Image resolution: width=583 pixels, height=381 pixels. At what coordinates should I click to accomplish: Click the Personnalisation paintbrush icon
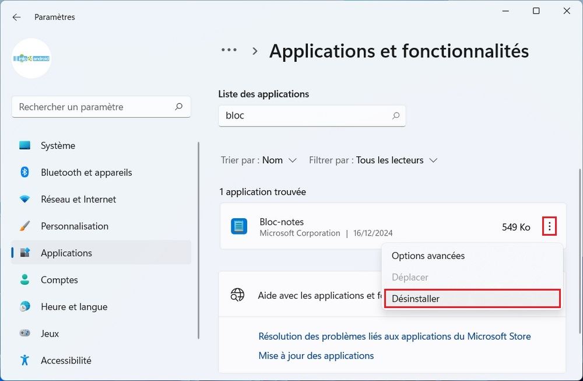pyautogui.click(x=24, y=226)
